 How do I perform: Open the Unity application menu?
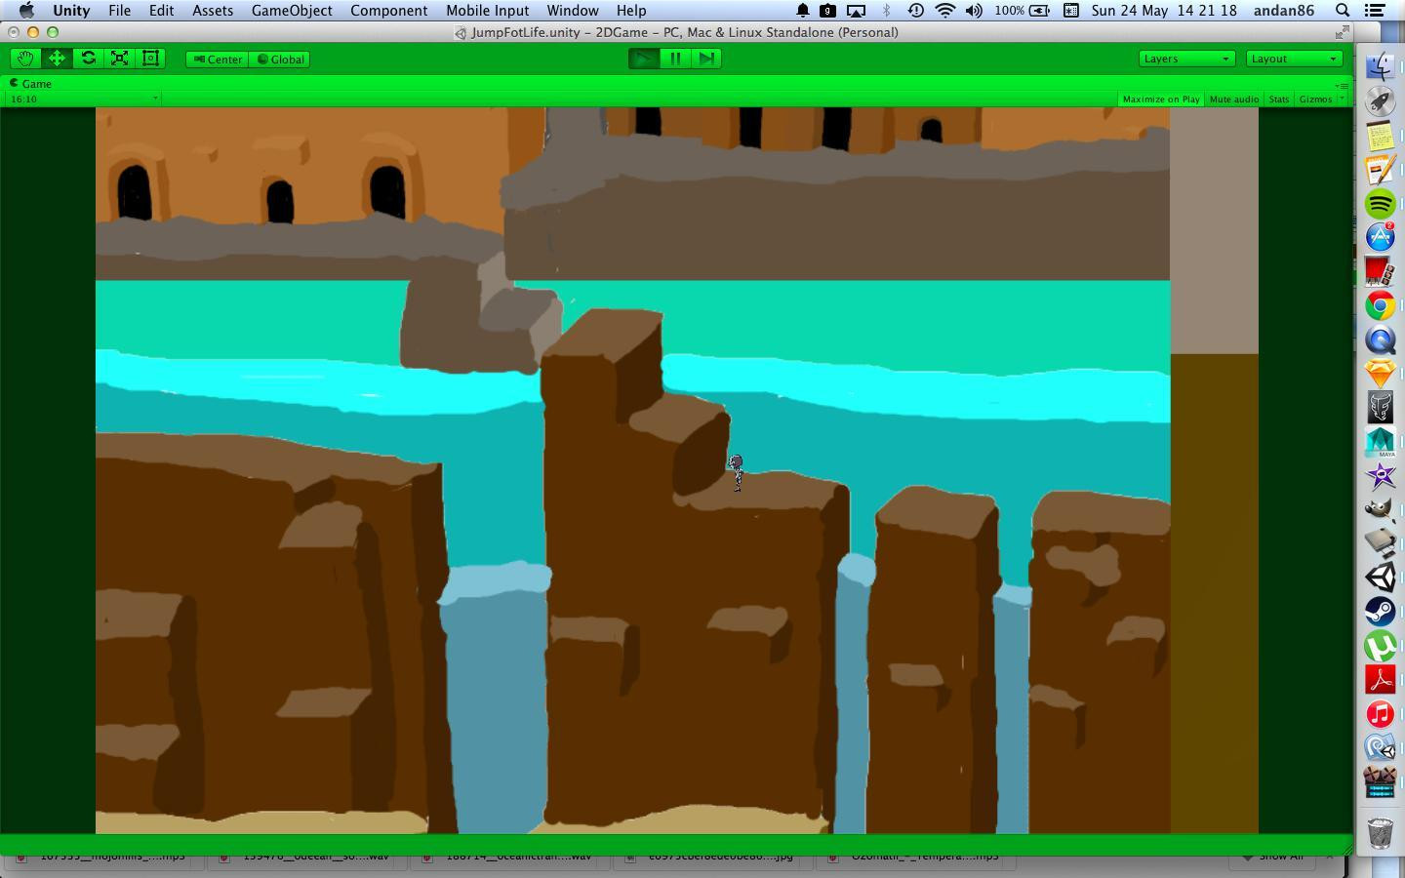click(70, 11)
